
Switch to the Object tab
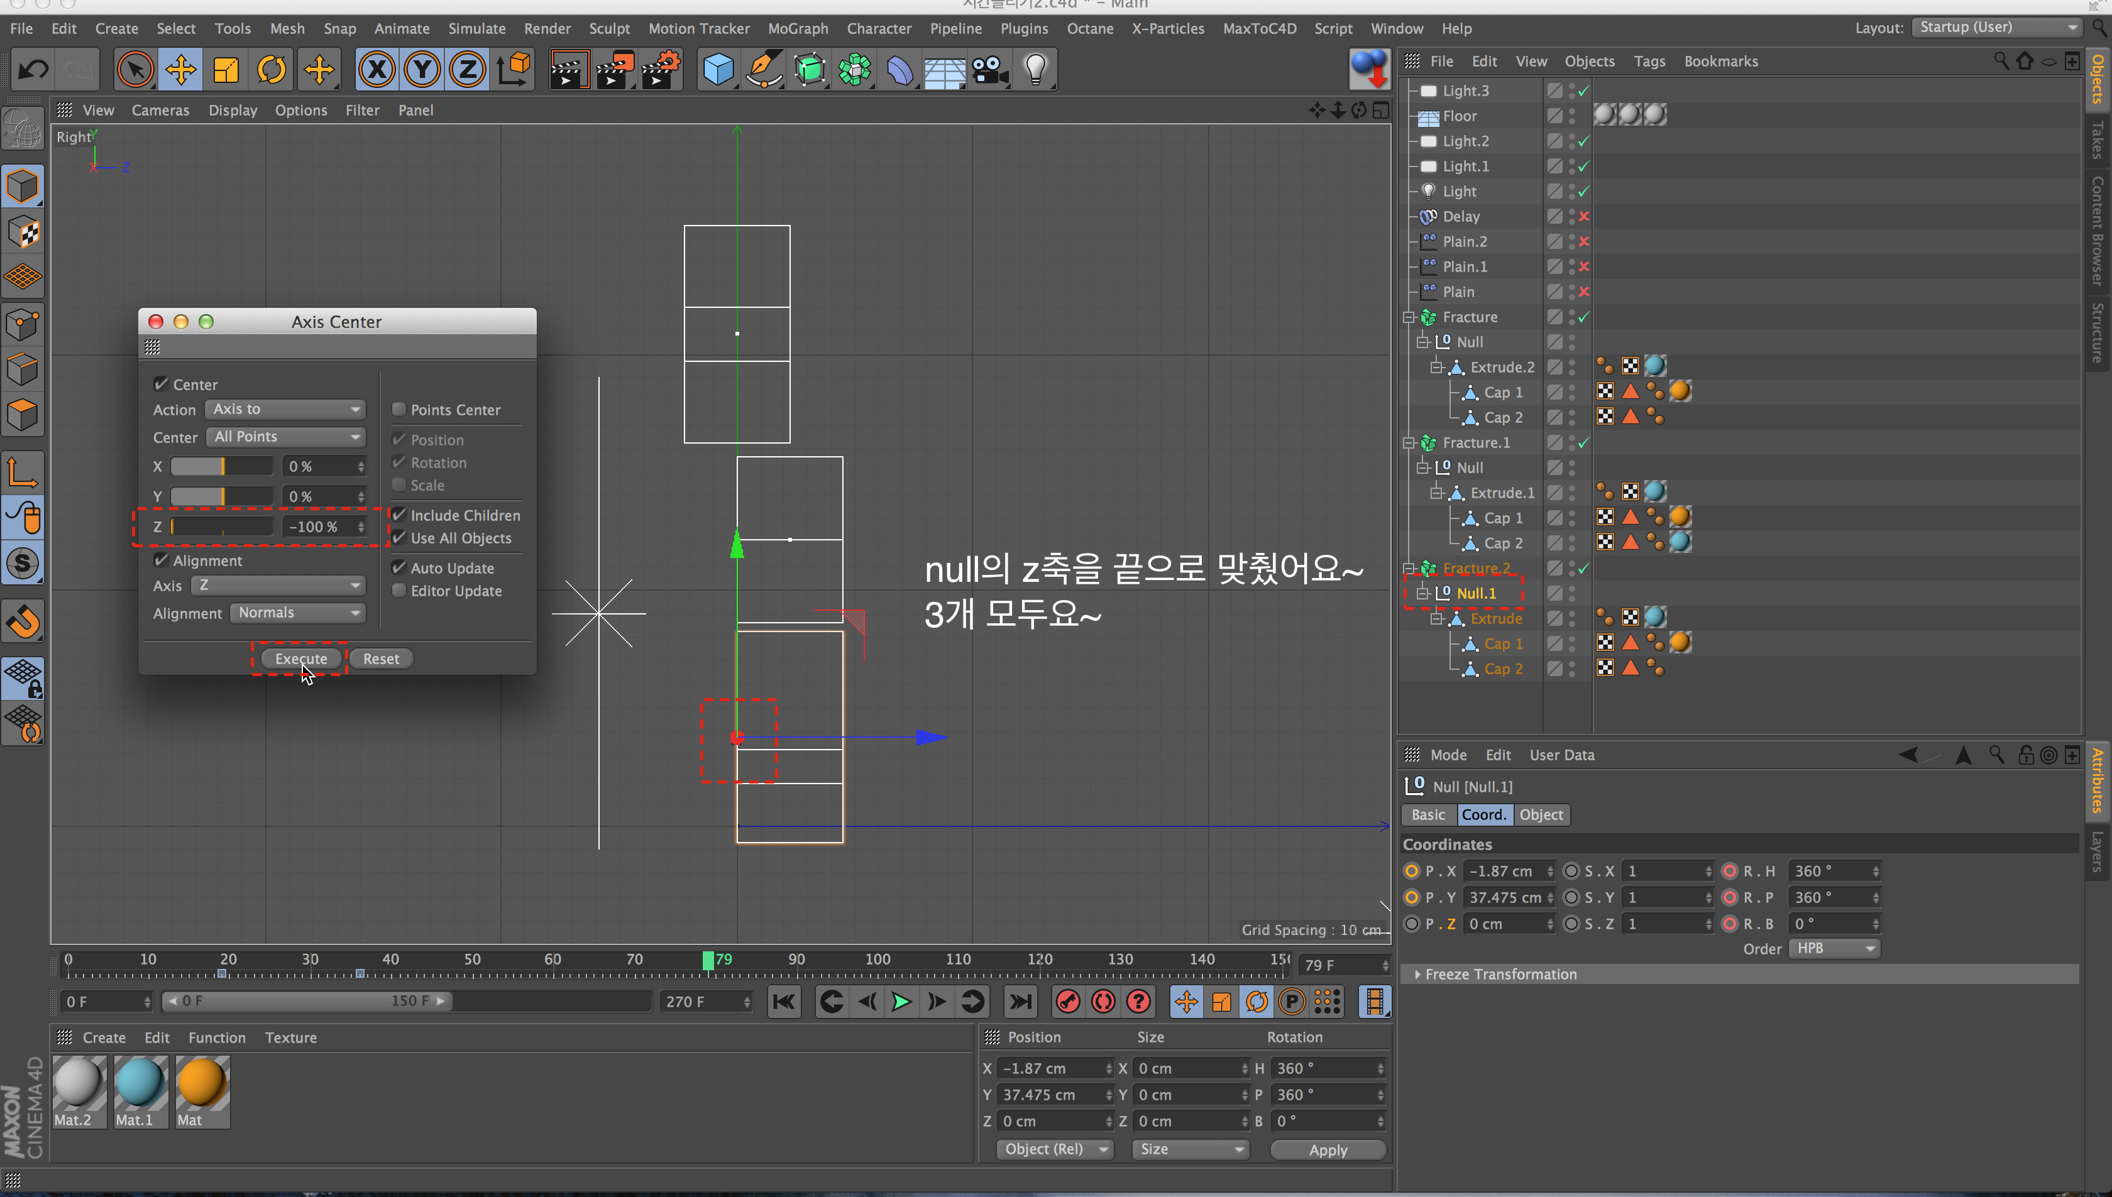click(x=1541, y=814)
